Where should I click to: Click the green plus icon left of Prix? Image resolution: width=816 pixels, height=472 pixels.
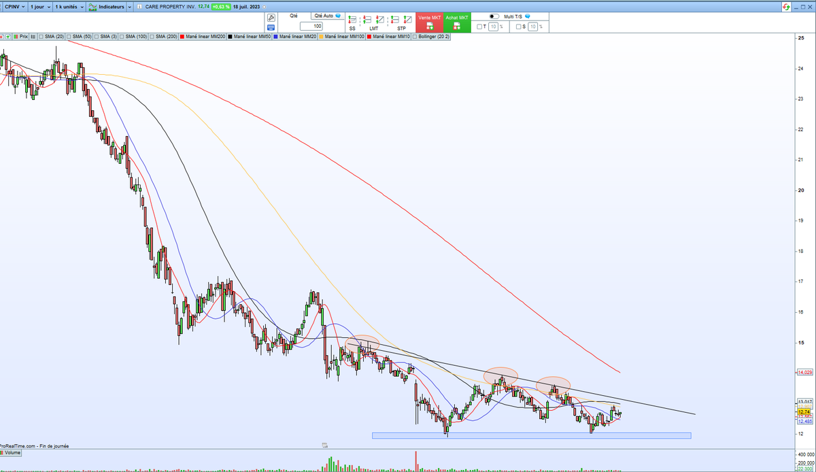(x=7, y=37)
